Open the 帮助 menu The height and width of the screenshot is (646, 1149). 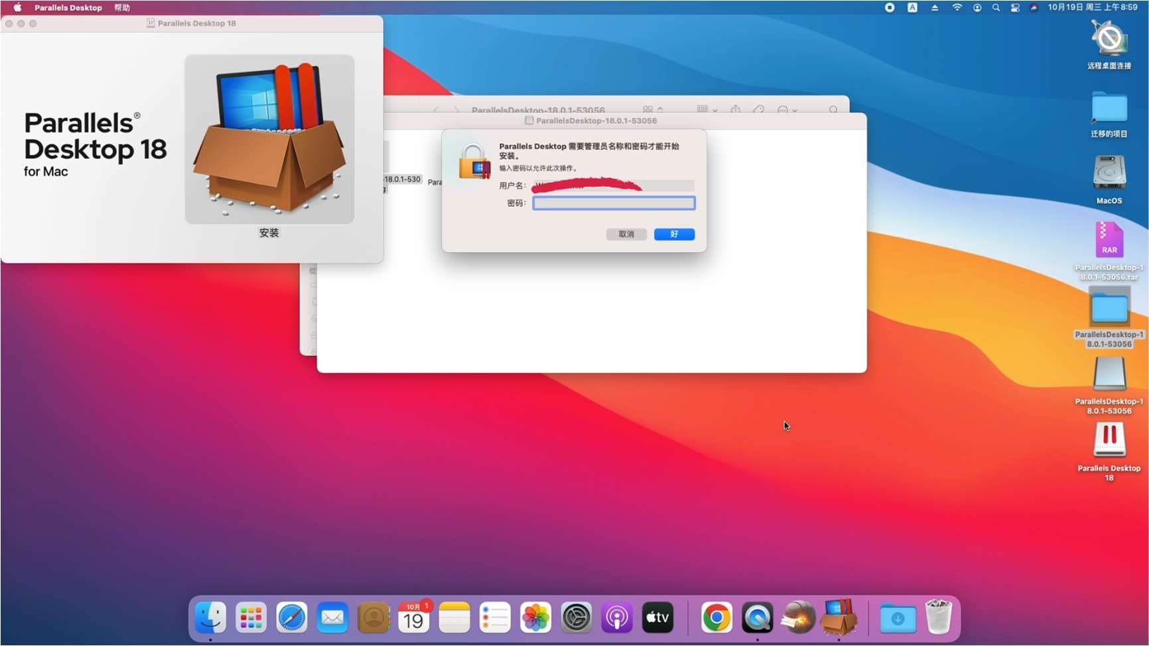[x=122, y=7]
